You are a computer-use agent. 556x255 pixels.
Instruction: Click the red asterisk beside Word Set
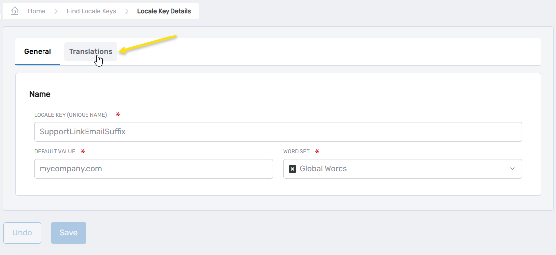pos(316,151)
